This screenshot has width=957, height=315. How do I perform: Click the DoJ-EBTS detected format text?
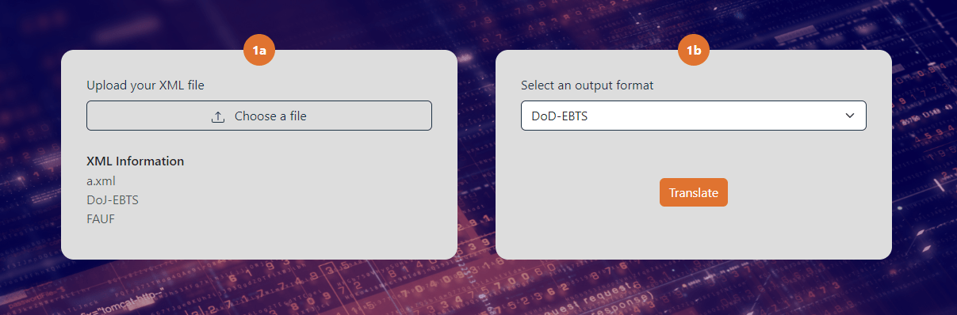click(x=113, y=199)
